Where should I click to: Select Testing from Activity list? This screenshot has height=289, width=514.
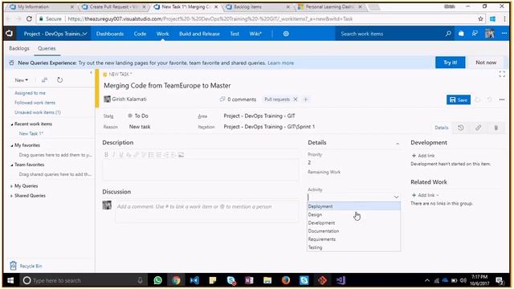click(353, 247)
